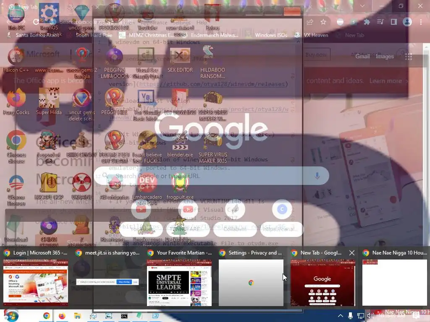
Task: Open the Extras desktop icon
Action: coord(212,16)
